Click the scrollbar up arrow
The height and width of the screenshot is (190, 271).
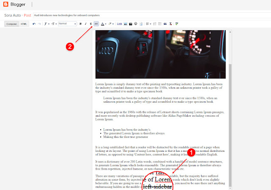coord(230,32)
